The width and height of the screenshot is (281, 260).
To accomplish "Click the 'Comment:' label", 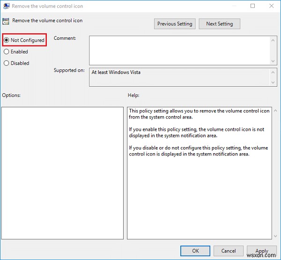I will point(65,38).
